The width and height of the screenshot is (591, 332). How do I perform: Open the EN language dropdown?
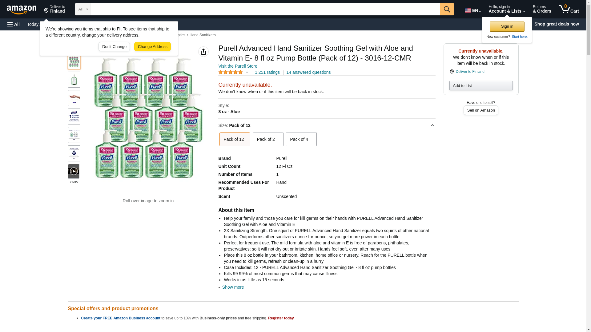(472, 10)
